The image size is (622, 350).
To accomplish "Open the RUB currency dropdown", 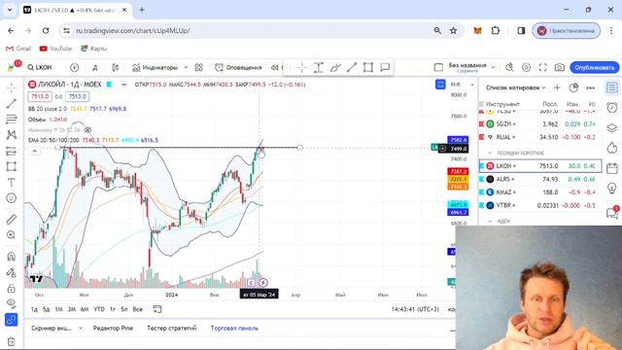I will [463, 85].
